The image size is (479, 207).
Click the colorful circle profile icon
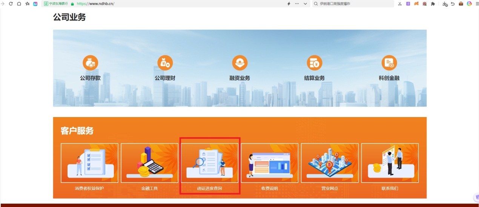[x=469, y=4]
